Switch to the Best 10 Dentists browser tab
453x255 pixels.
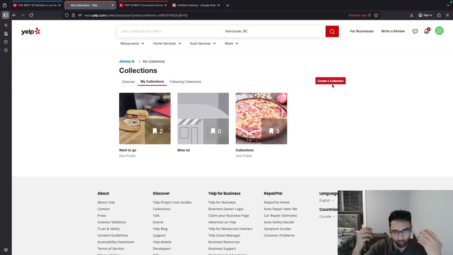click(37, 5)
